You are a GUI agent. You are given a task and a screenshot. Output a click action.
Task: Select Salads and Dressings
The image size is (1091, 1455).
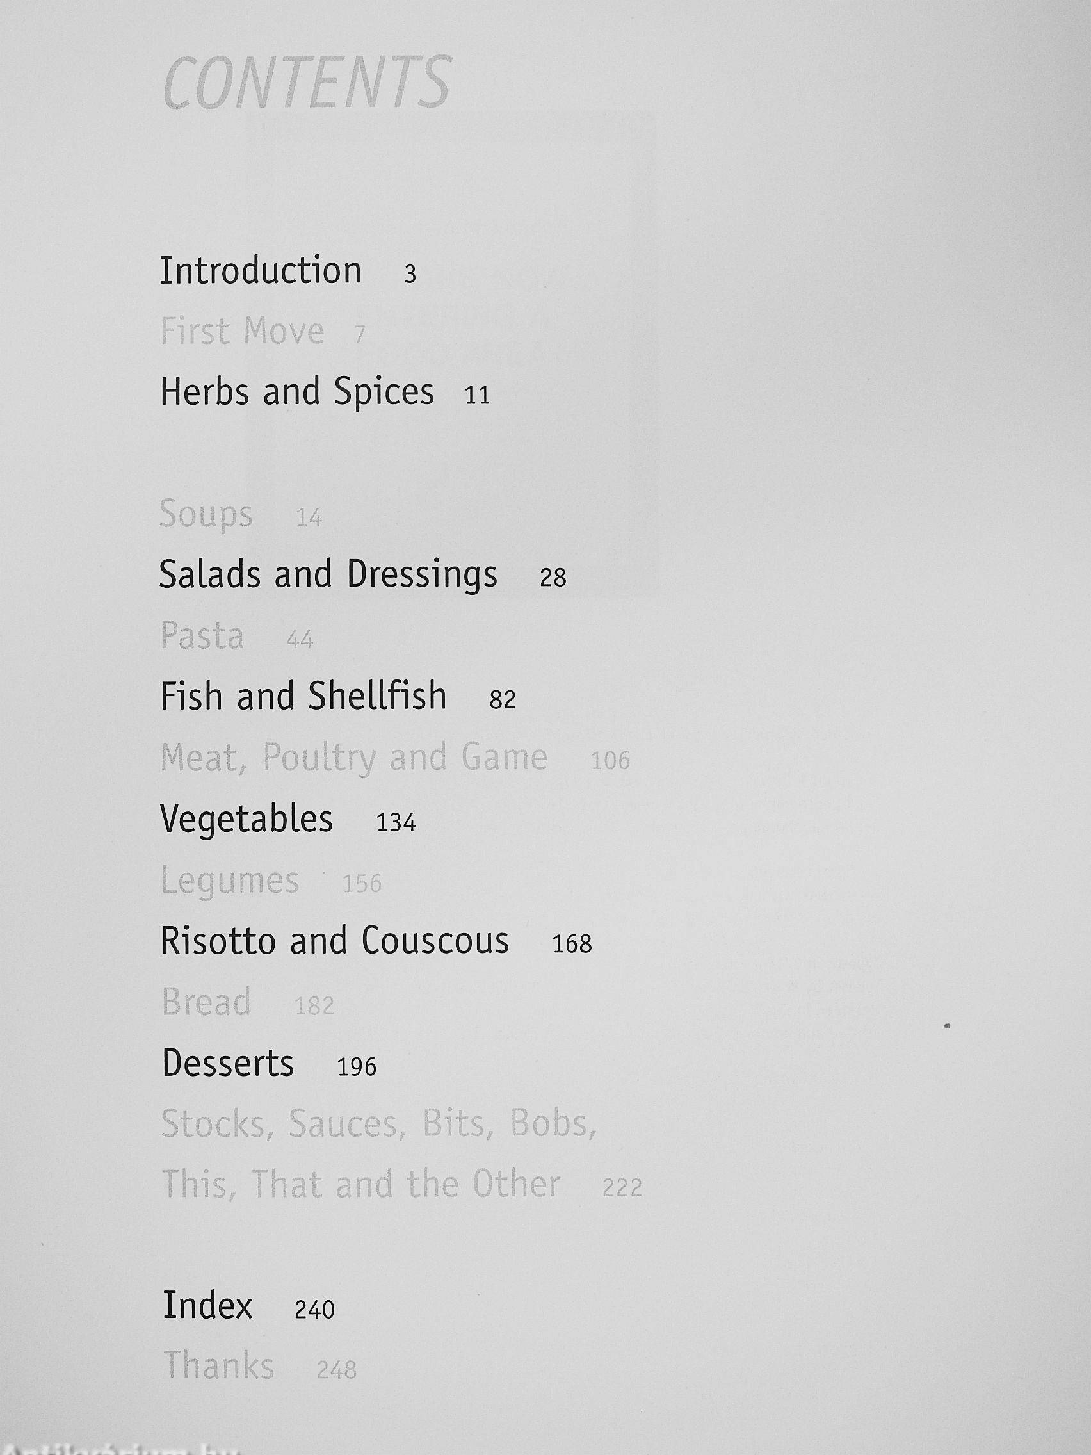pos(328,574)
